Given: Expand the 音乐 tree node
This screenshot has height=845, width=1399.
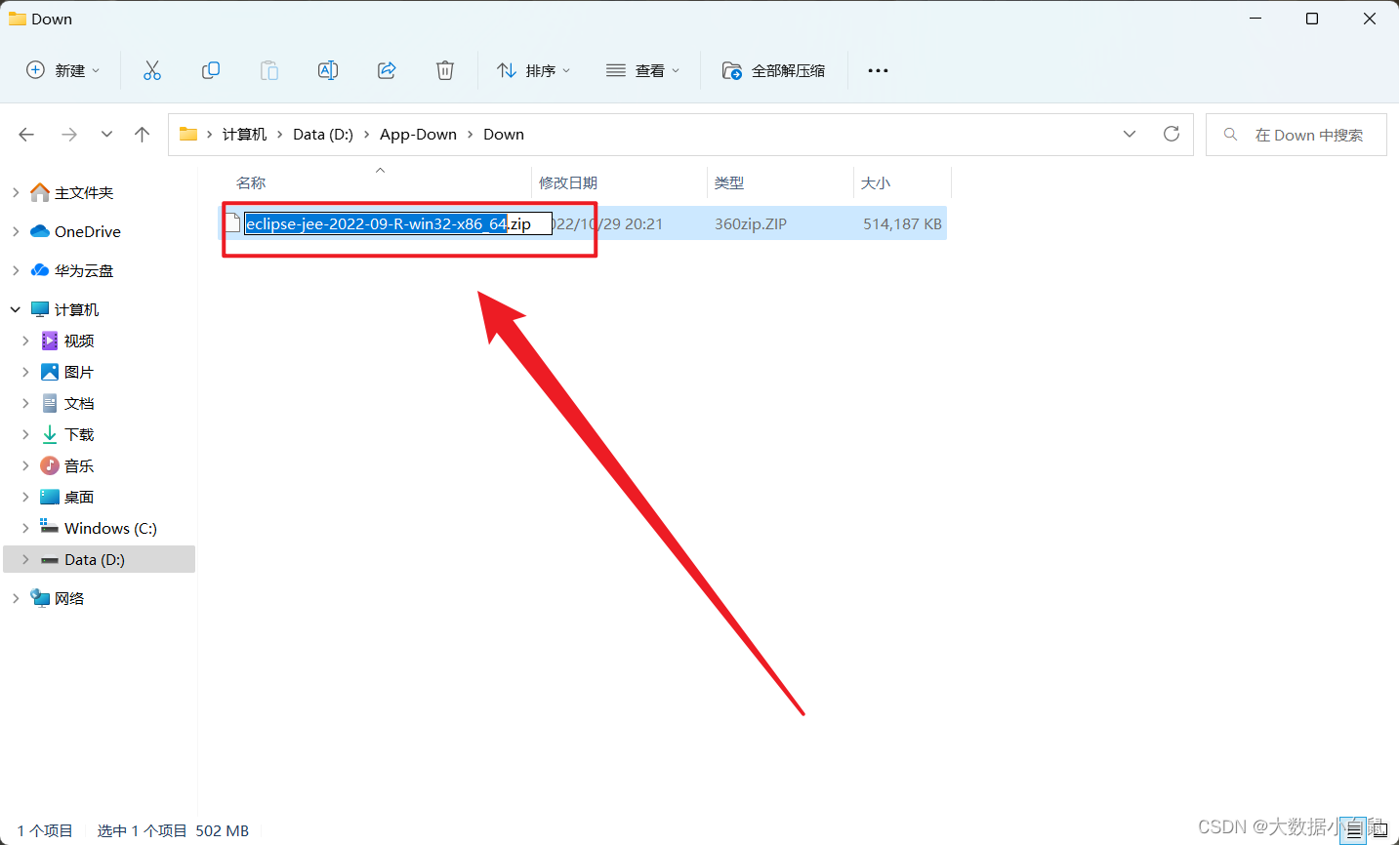Looking at the screenshot, I should [25, 466].
